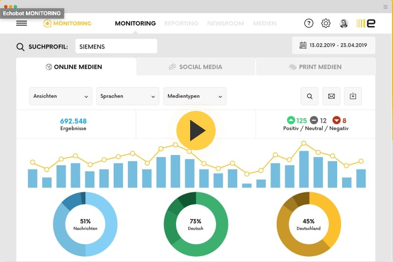The width and height of the screenshot is (393, 262).
Task: Click the 125 positive count
Action: [301, 121]
